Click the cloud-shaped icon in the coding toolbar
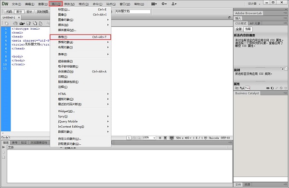The height and width of the screenshot is (188, 289). point(15,23)
